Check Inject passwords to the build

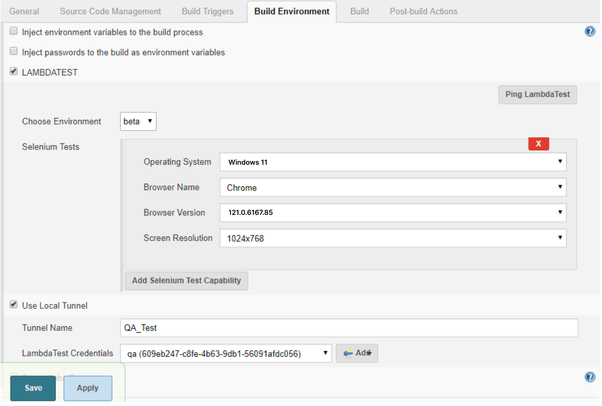click(13, 51)
